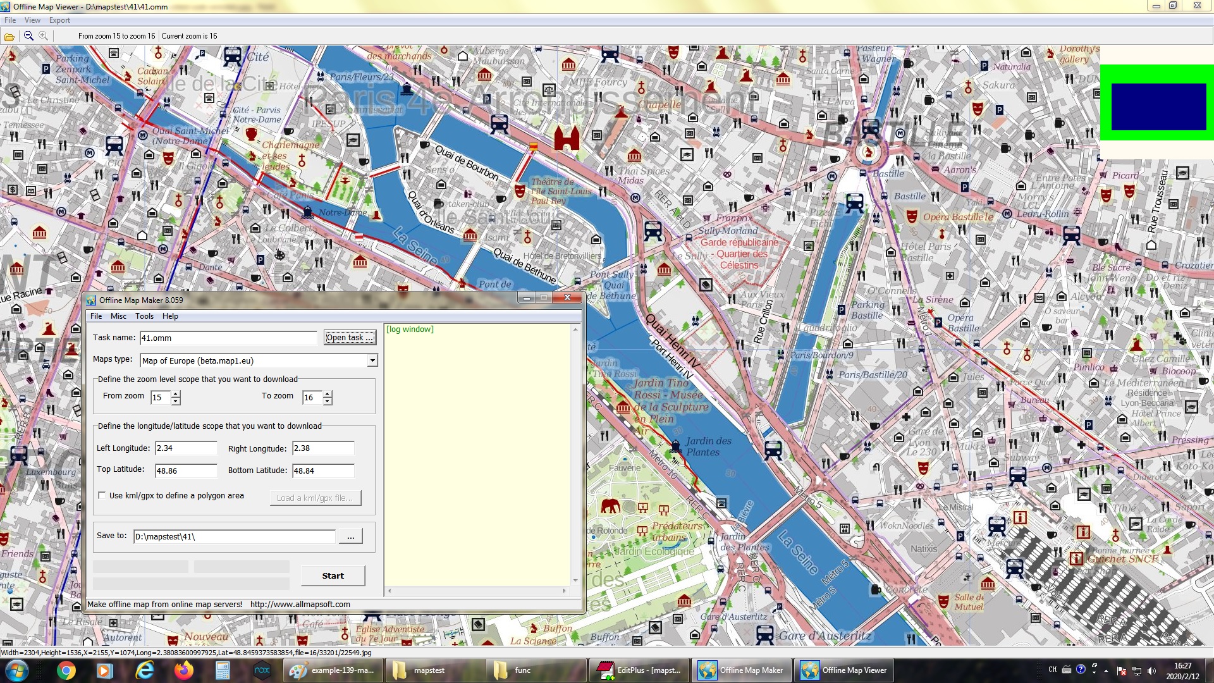
Task: Click the To zoom number field
Action: point(312,398)
